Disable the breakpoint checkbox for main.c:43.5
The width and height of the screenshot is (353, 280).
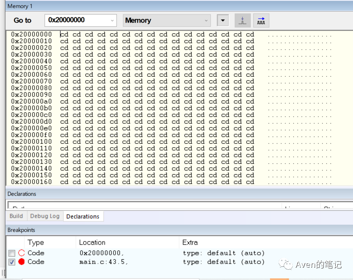click(12, 262)
